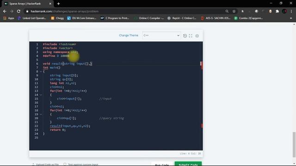Reset code with the history icon
Image resolution: width=296 pixels, height=166 pixels.
point(185,36)
